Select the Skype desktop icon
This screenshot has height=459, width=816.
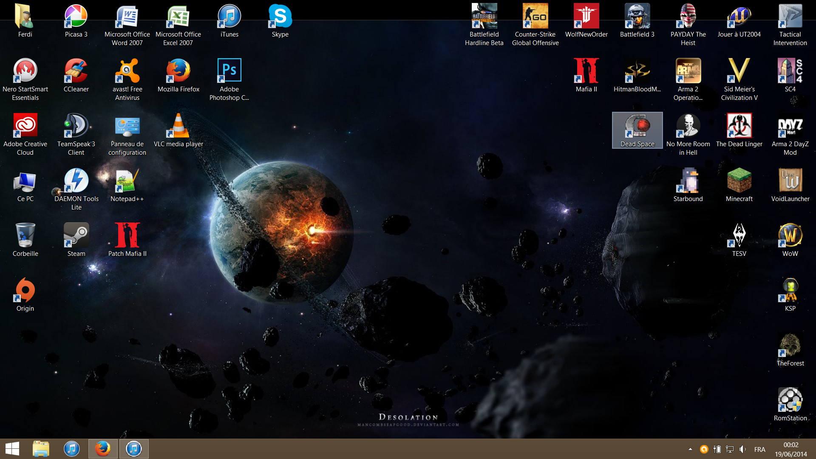280,21
